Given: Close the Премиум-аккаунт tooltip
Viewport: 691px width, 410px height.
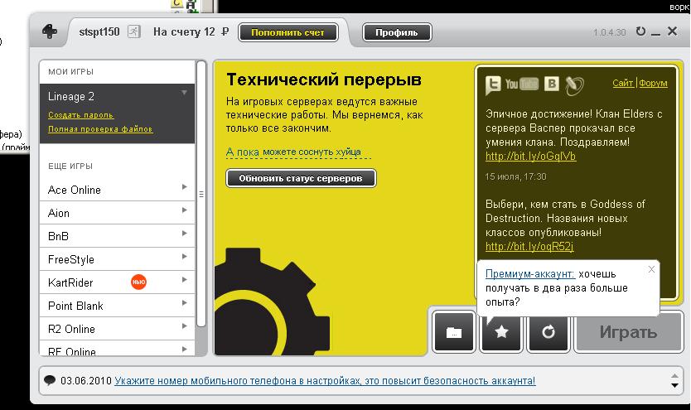Looking at the screenshot, I should pos(651,269).
